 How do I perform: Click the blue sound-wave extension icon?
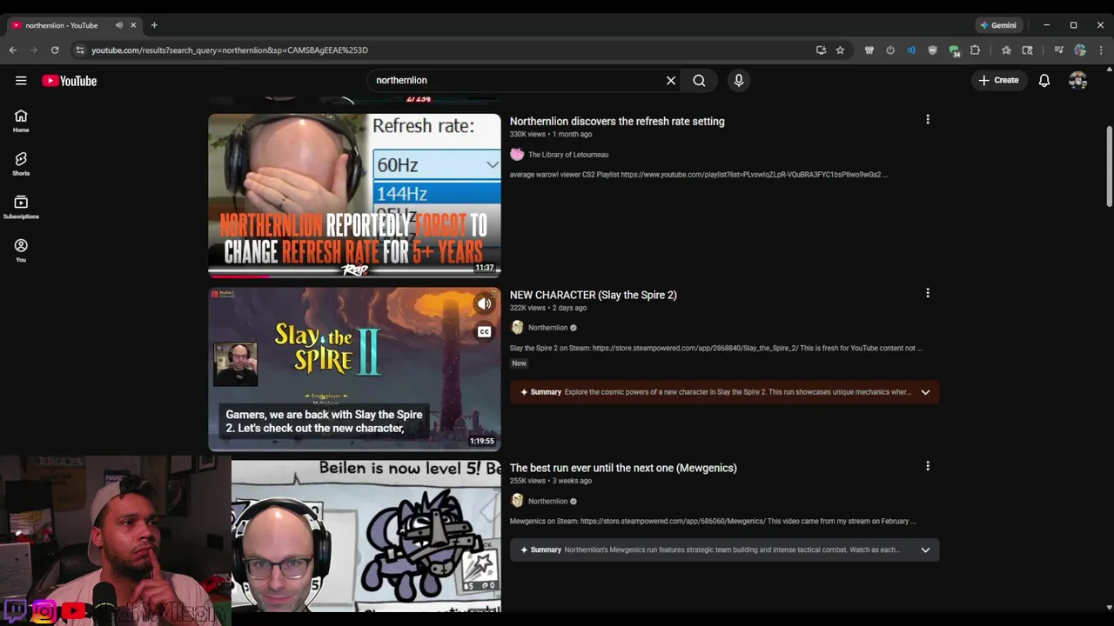[x=911, y=50]
